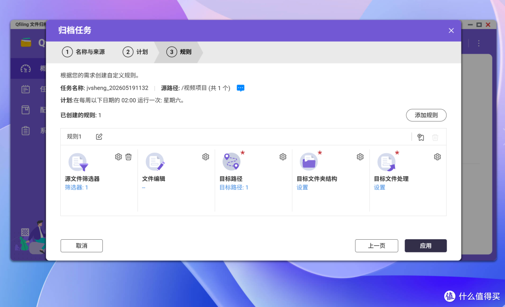This screenshot has width=505, height=307.
Task: Click 设置 link under 目标文件夹结构
Action: [x=303, y=187]
